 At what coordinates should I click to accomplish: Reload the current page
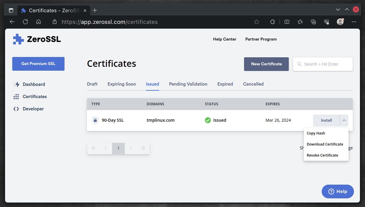[x=25, y=22]
